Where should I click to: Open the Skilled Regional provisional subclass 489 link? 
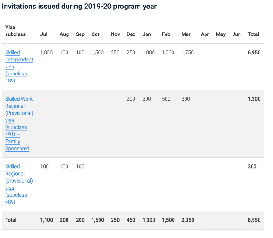click(x=19, y=184)
